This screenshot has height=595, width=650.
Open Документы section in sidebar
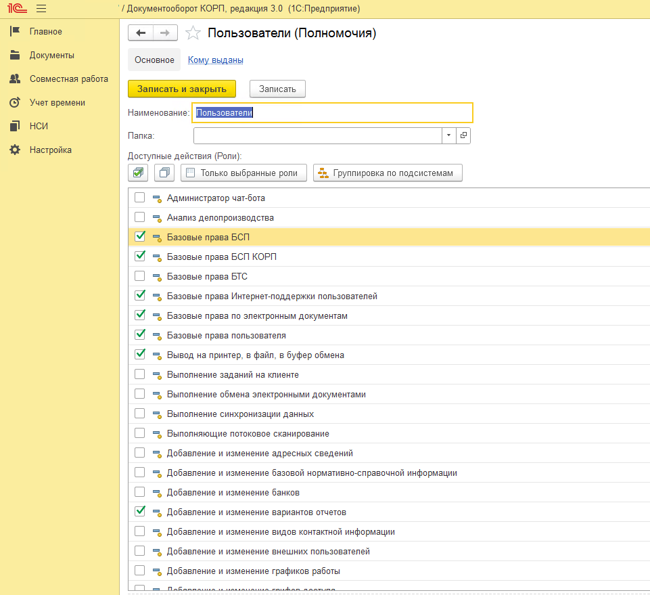(52, 56)
